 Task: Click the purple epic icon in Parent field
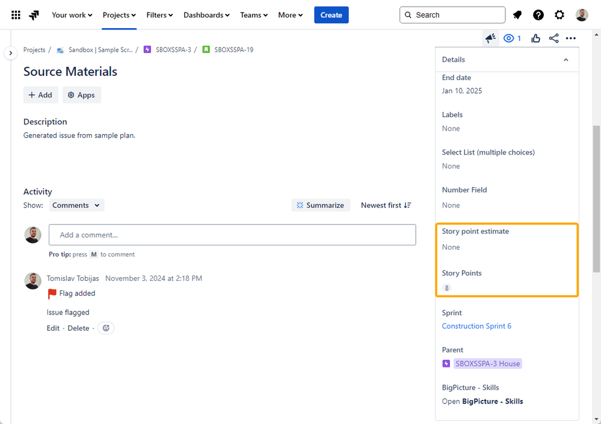446,363
